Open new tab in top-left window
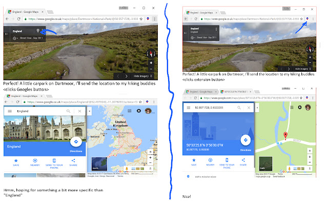328x205 pixels. point(50,12)
